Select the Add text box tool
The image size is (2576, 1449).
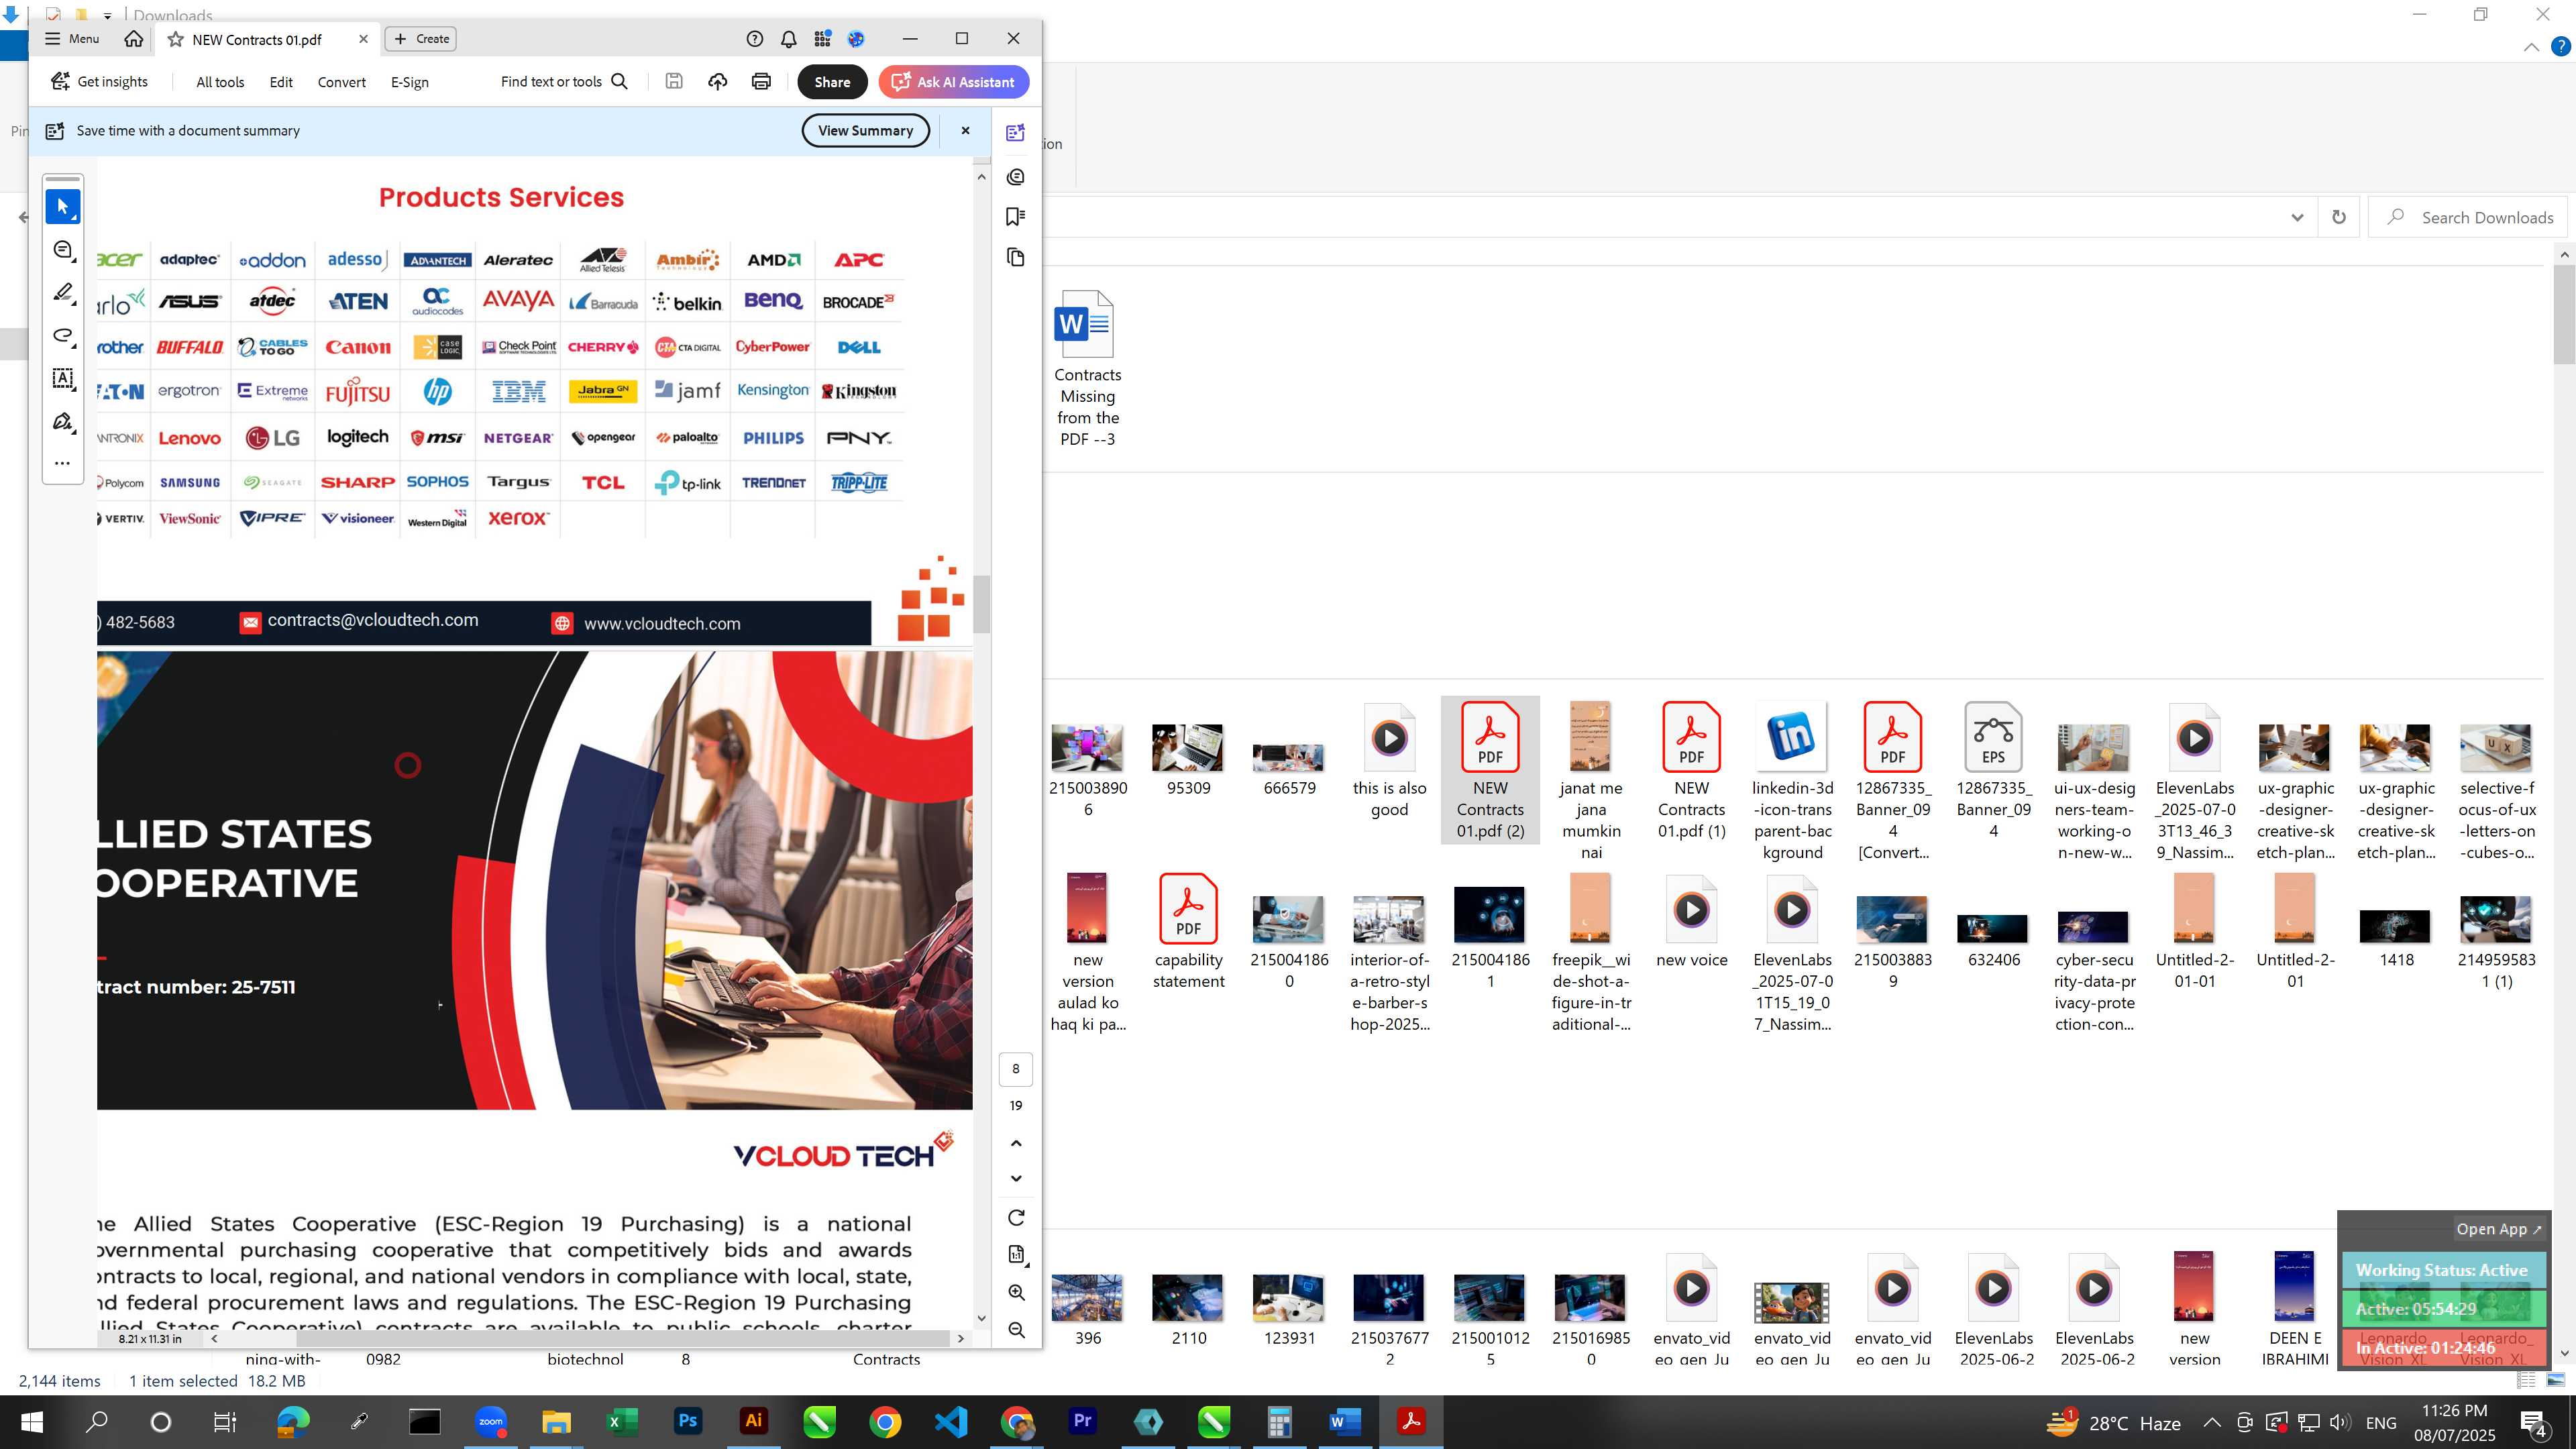[63, 379]
